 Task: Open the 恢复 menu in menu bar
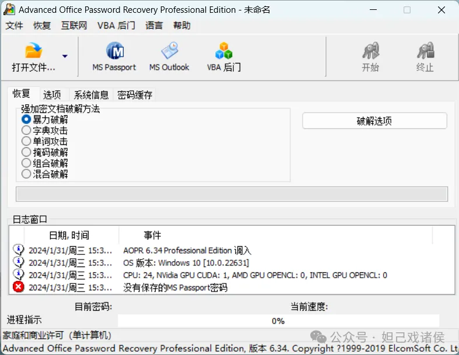coord(42,26)
